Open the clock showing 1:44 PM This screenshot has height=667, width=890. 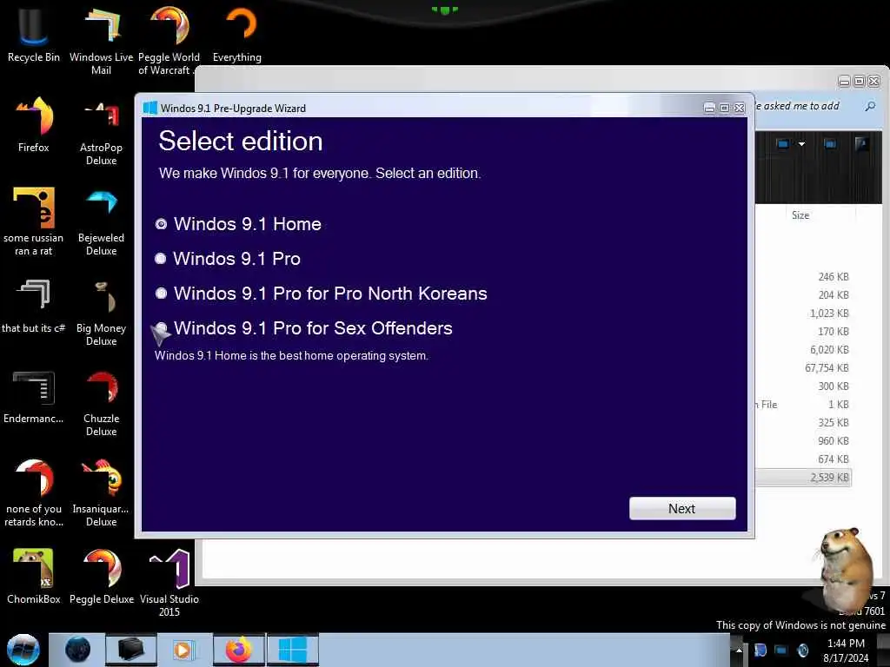[x=846, y=650]
